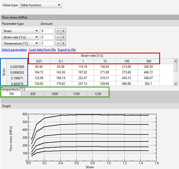The width and height of the screenshot is (179, 169).
Task: Expand the Strain parameter type dropdown
Action: (21, 31)
